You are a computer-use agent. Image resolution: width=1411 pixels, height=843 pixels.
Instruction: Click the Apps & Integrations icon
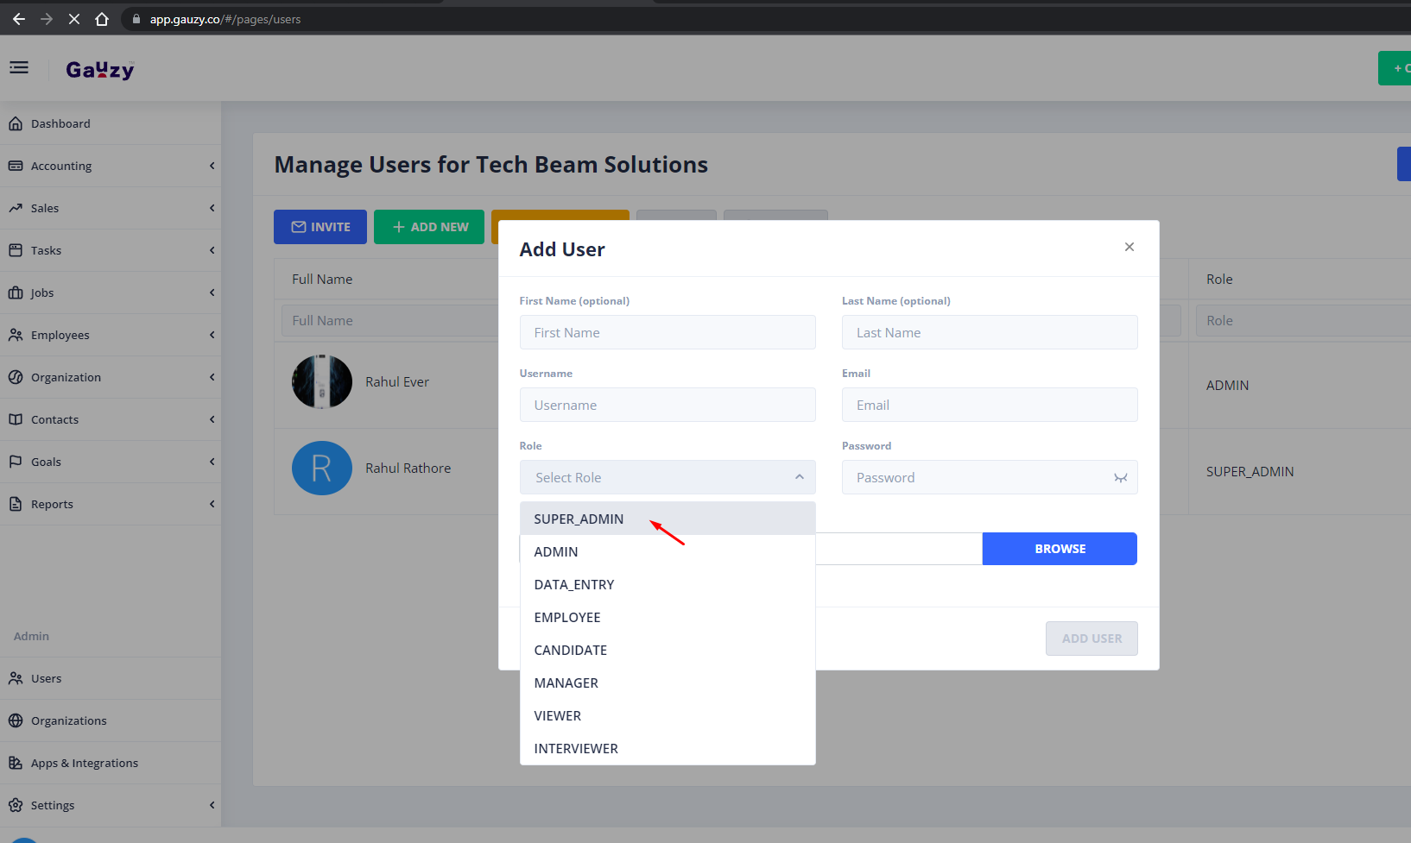16,762
